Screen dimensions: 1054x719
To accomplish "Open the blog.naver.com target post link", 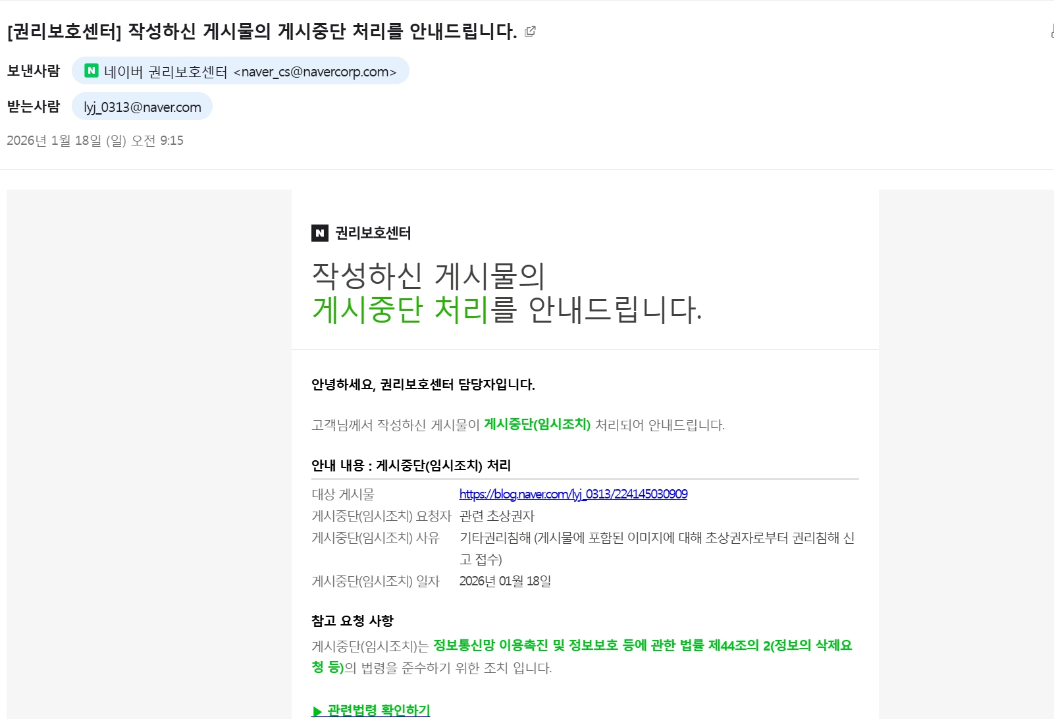I will click(573, 494).
